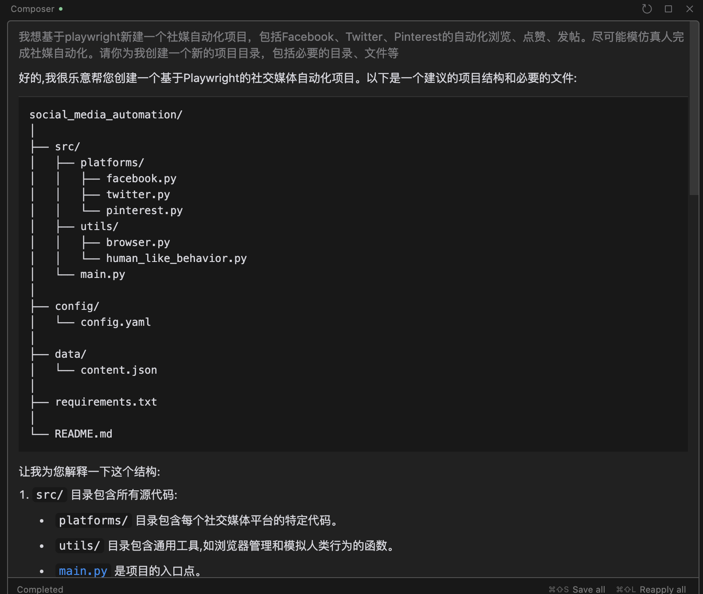Click the Completed status text
This screenshot has height=594, width=703.
click(40, 589)
